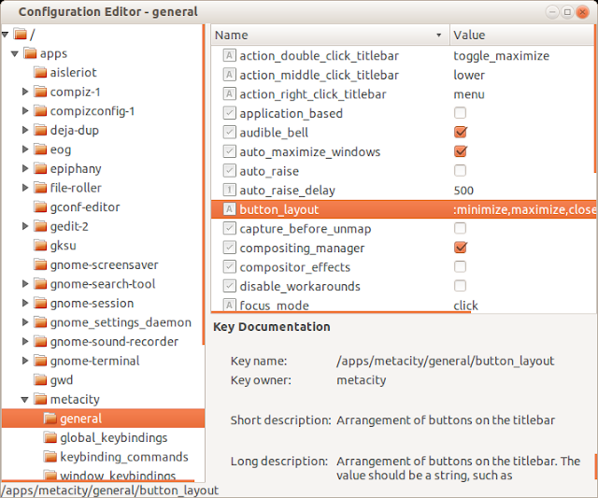The height and width of the screenshot is (498, 598).
Task: Click the integer-type icon beside auto_raise_delay
Action: pos(230,191)
